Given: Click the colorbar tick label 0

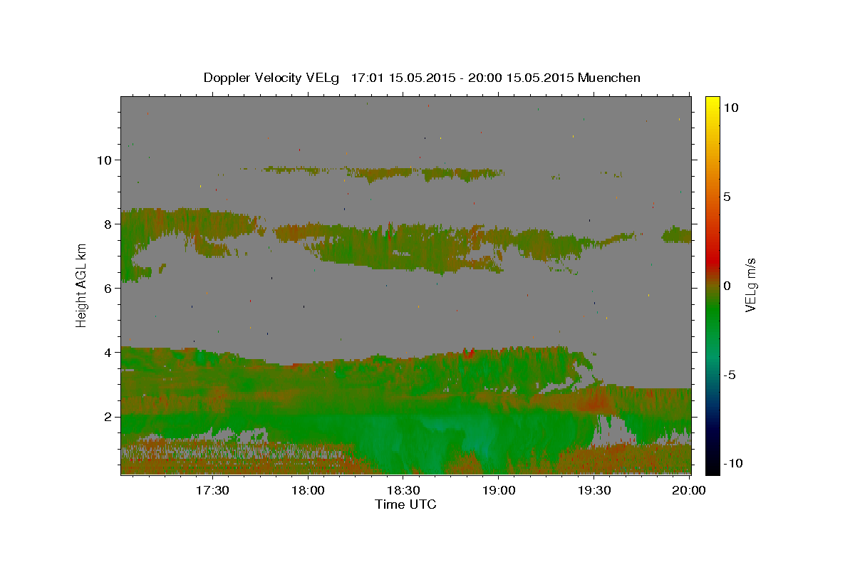Looking at the screenshot, I should [726, 286].
